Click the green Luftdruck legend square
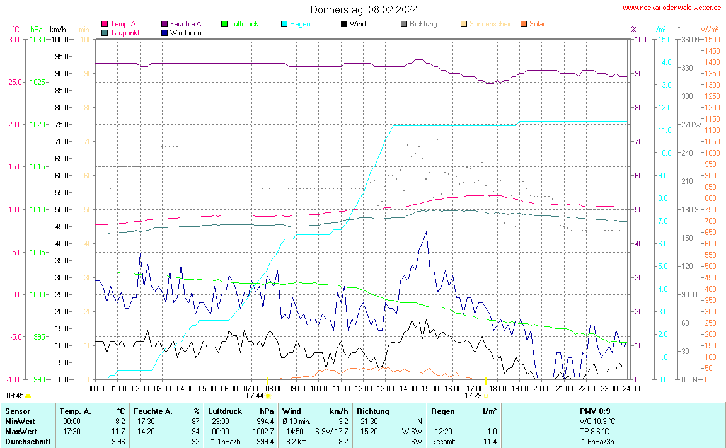The width and height of the screenshot is (726, 448). [224, 24]
